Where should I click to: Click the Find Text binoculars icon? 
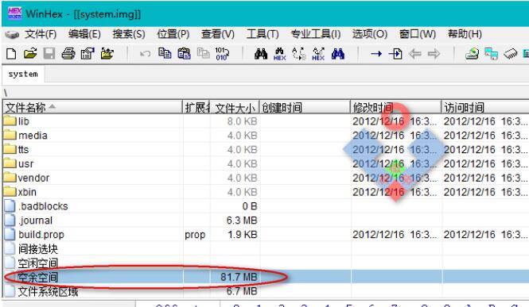[261, 53]
